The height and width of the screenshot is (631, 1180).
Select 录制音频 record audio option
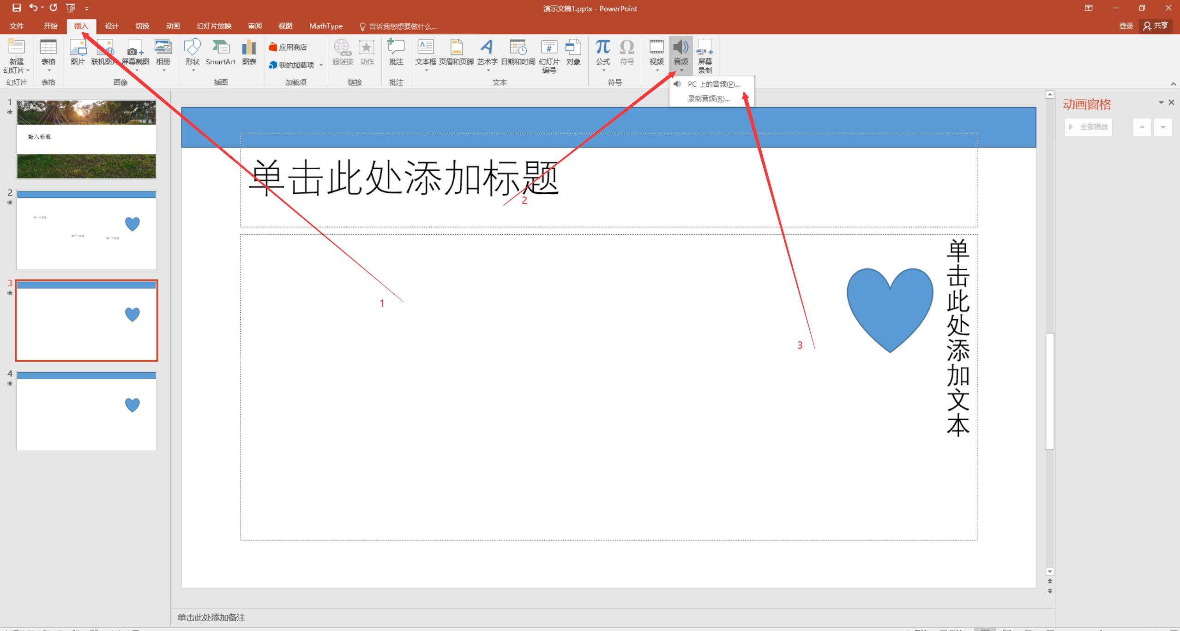pos(708,98)
